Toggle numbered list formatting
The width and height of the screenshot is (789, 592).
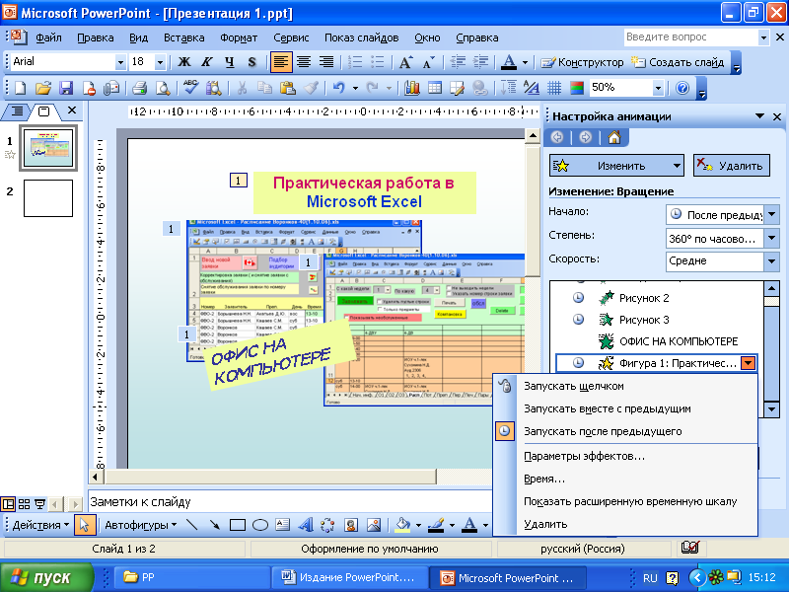pos(355,62)
